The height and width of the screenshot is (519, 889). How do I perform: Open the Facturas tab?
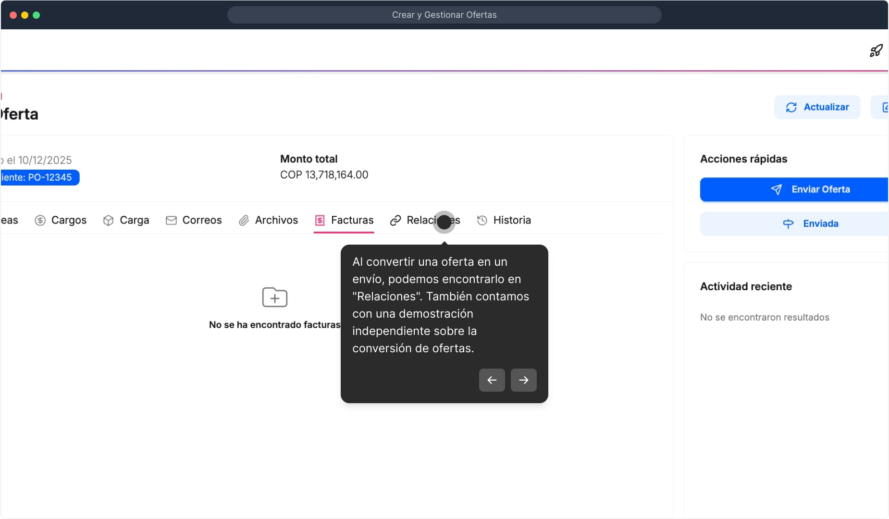pyautogui.click(x=344, y=221)
